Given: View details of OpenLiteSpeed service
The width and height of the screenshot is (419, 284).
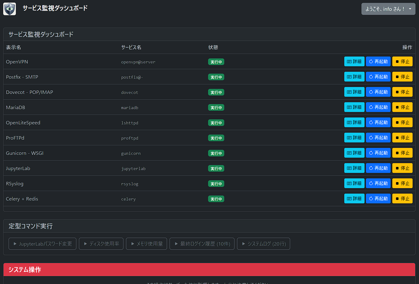Looking at the screenshot, I should tap(354, 122).
